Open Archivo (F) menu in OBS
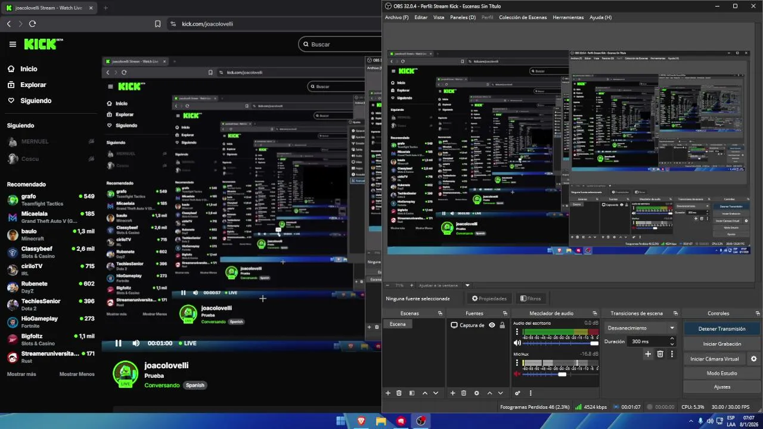 pos(397,17)
